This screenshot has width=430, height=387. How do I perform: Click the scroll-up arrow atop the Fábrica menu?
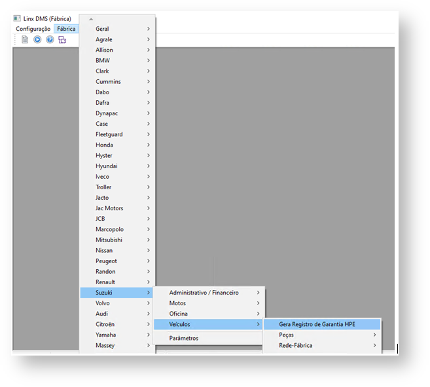tap(91, 19)
